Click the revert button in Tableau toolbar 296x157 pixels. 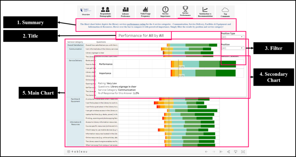(x=221, y=152)
